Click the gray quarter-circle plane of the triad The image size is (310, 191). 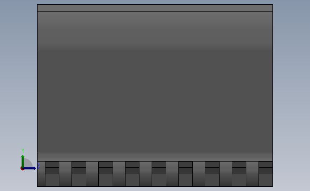click(x=28, y=163)
